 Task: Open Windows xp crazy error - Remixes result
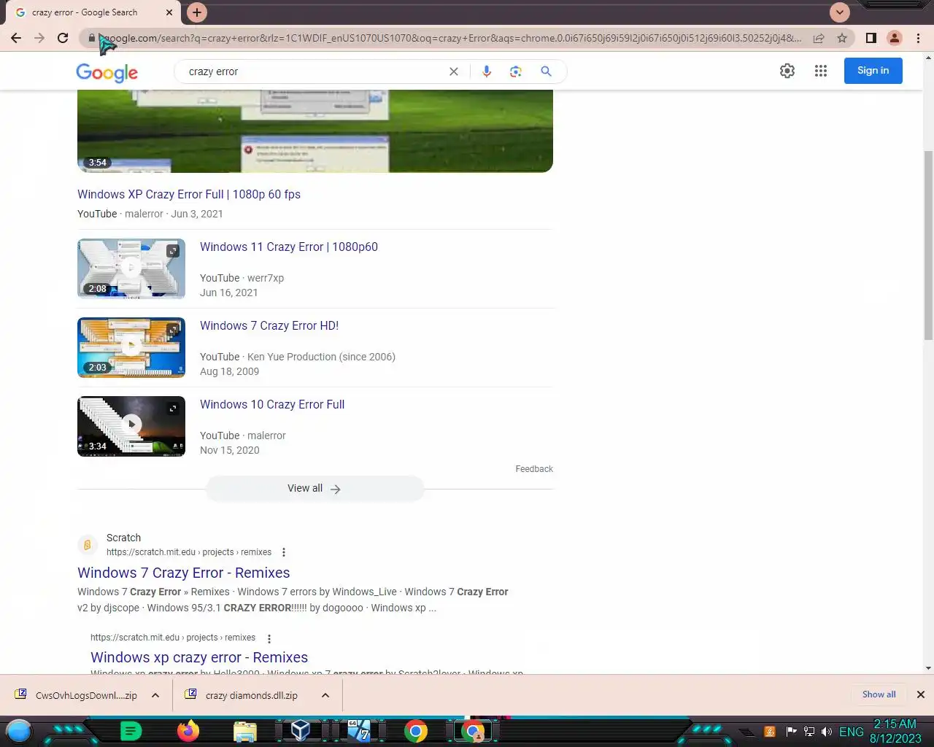pyautogui.click(x=199, y=657)
